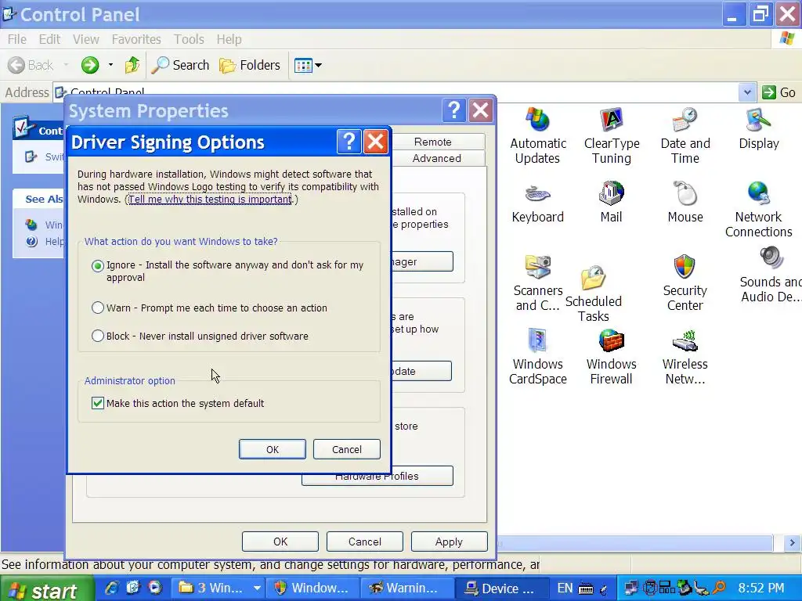Screen dimensions: 802x601
Task: Expand the Address bar dropdown arrow
Action: (746, 92)
